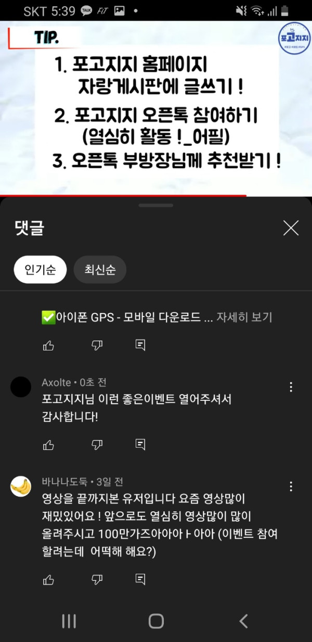Viewport: 312px width, 642px height.
Task: Open more options for 바나나도둑's comment
Action: (291, 486)
